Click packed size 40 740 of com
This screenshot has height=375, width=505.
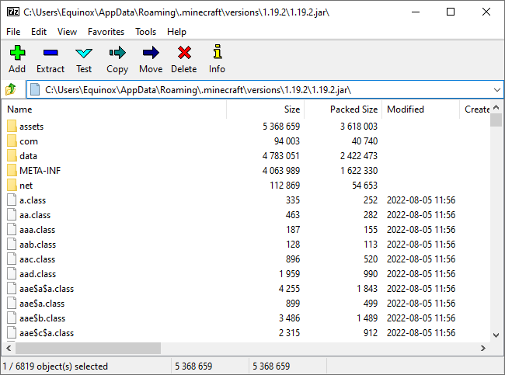click(x=364, y=141)
